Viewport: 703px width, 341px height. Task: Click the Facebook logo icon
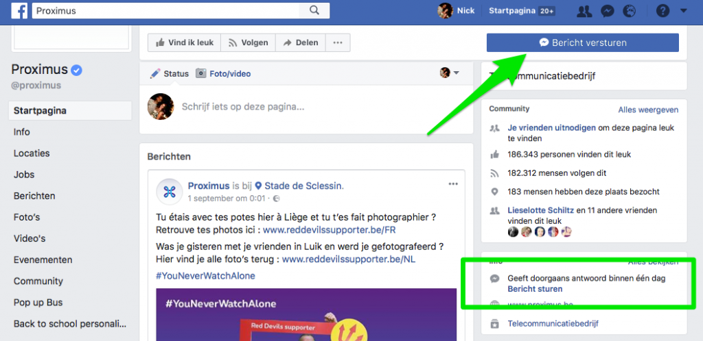pyautogui.click(x=19, y=11)
